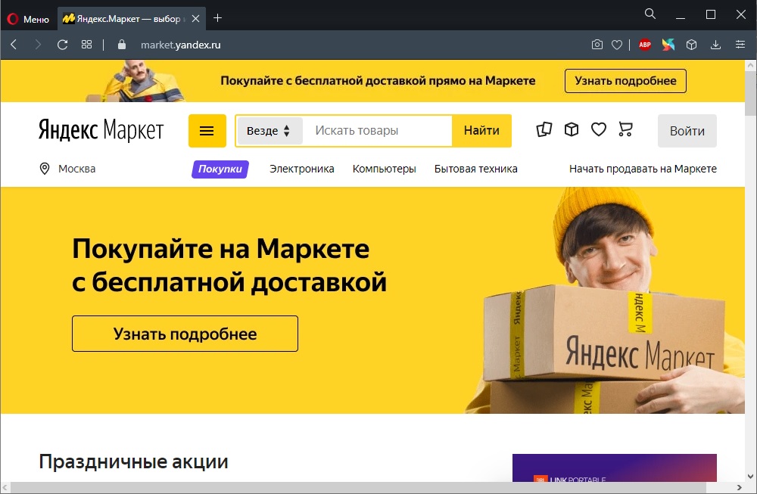Add page to bookmarks heart icon
This screenshot has height=494, width=757.
coord(617,45)
